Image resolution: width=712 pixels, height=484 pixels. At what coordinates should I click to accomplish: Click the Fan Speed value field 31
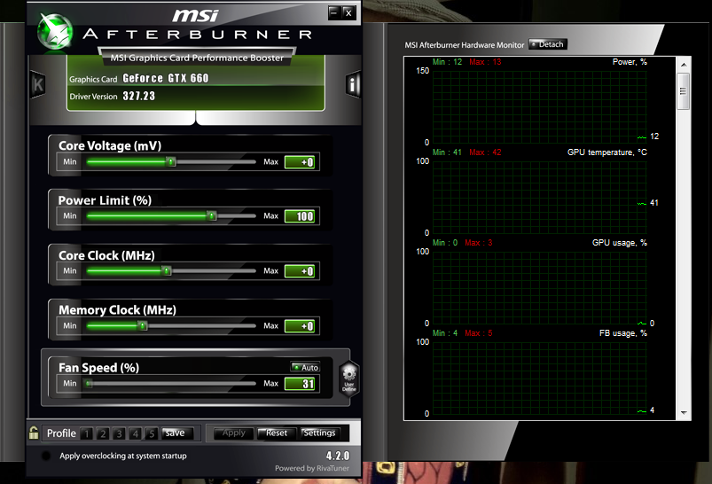[299, 384]
